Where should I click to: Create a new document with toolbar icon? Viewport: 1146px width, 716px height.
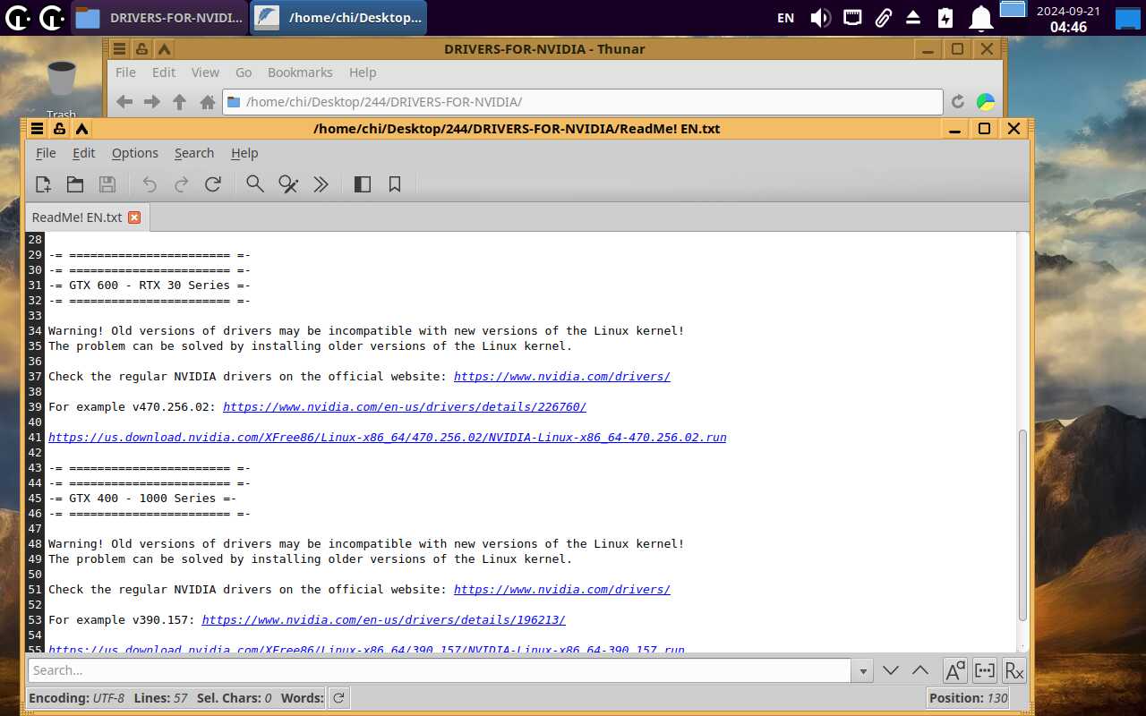point(43,184)
